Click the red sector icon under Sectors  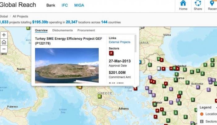[111, 53]
